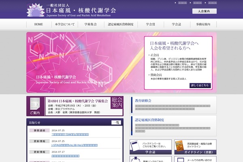Screen dimensions: 243x162
Task: Open メールでのお問い合わせ banner
Action: click(196, 159)
